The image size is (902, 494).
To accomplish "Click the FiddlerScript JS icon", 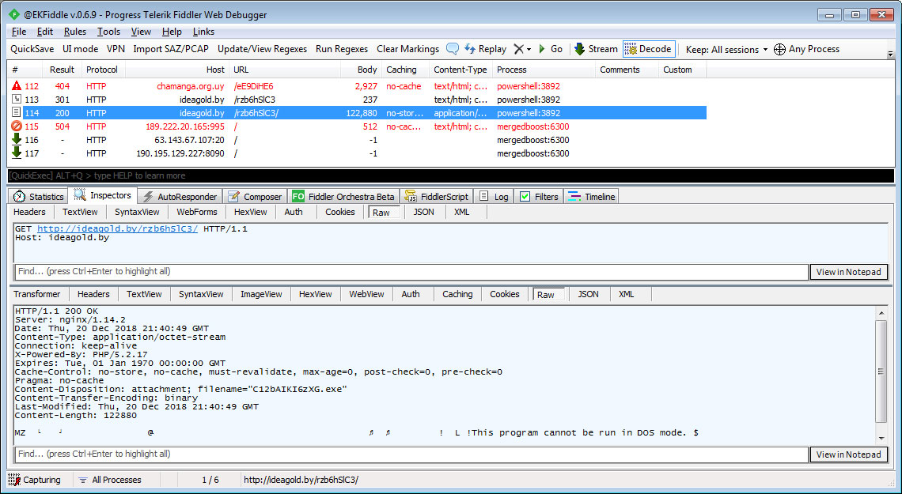I will 411,197.
